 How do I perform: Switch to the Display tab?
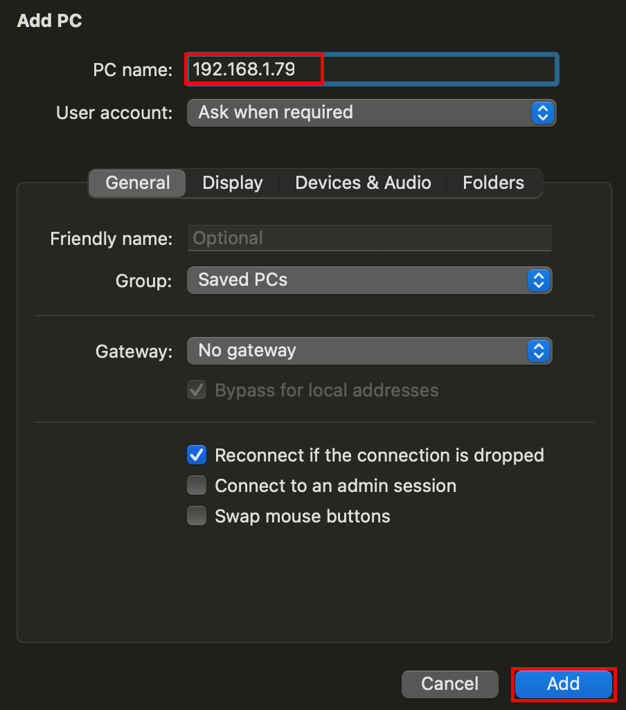tap(232, 183)
